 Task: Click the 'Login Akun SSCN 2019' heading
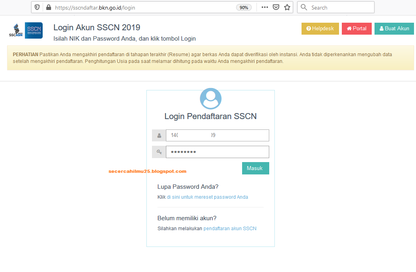97,27
